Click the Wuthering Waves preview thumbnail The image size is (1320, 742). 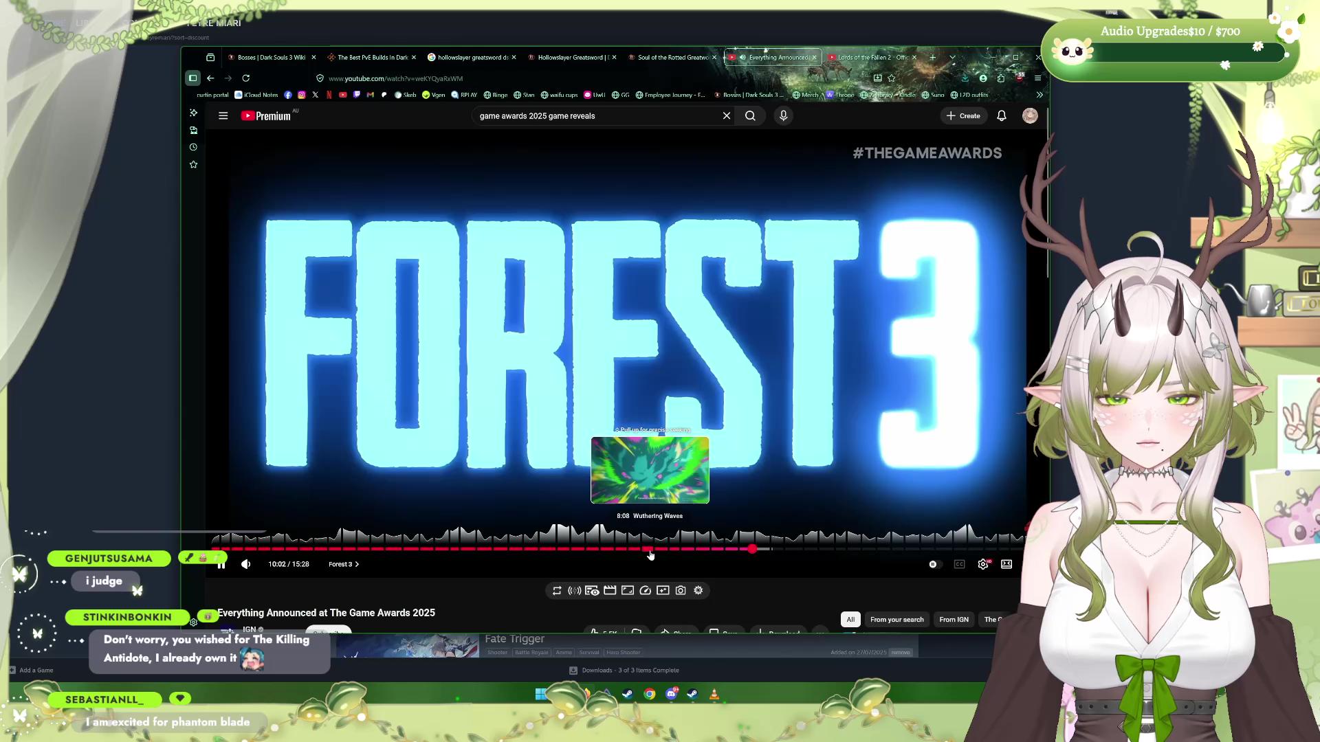650,470
